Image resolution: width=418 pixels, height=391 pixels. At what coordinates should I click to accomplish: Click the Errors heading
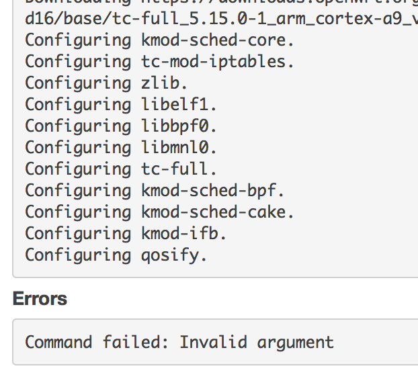[x=40, y=298]
